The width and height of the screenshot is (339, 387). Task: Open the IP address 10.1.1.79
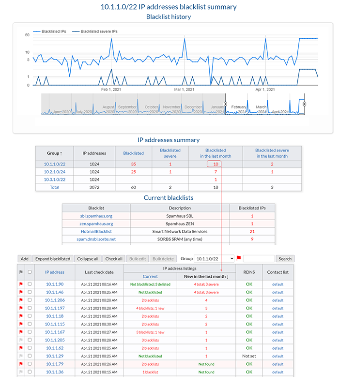pyautogui.click(x=55, y=364)
